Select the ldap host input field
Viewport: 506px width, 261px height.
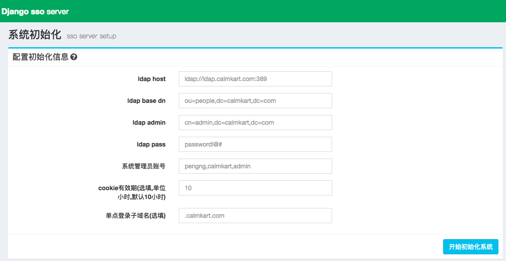(x=255, y=79)
